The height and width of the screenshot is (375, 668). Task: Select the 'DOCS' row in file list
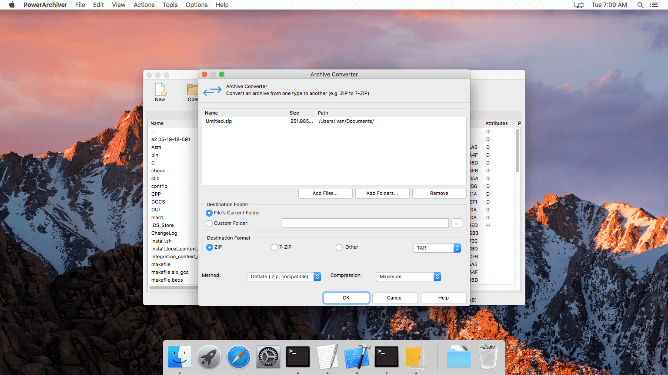tap(158, 202)
